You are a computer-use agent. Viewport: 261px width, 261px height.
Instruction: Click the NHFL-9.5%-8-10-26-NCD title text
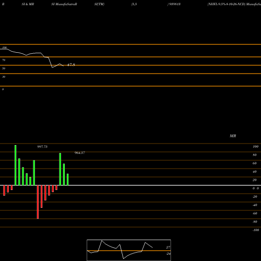pos(227,4)
